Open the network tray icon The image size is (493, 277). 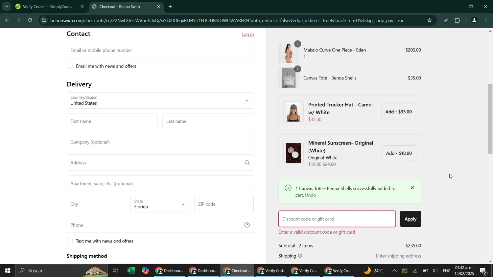click(x=415, y=271)
